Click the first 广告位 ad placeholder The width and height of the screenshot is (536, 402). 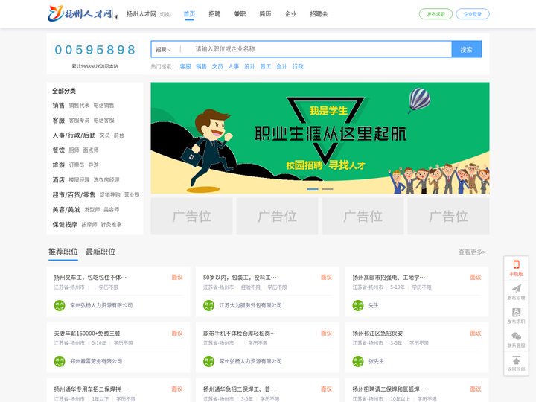click(191, 217)
